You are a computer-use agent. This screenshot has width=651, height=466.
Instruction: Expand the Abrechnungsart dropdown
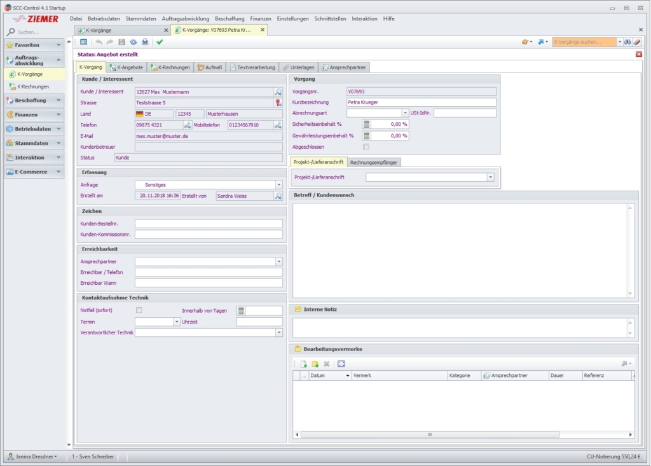(405, 113)
